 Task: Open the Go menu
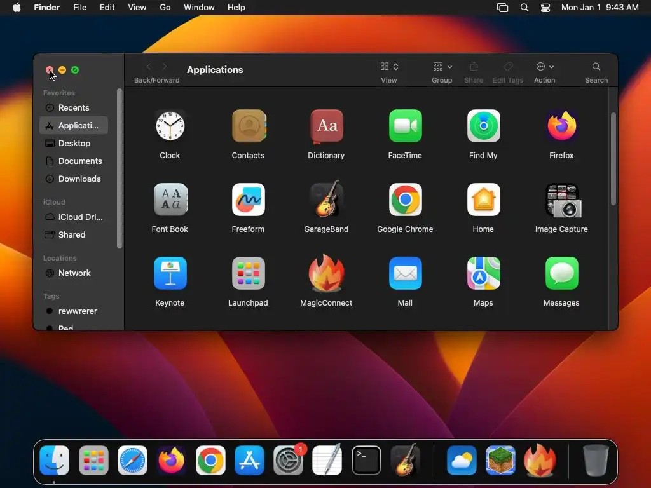click(x=165, y=8)
